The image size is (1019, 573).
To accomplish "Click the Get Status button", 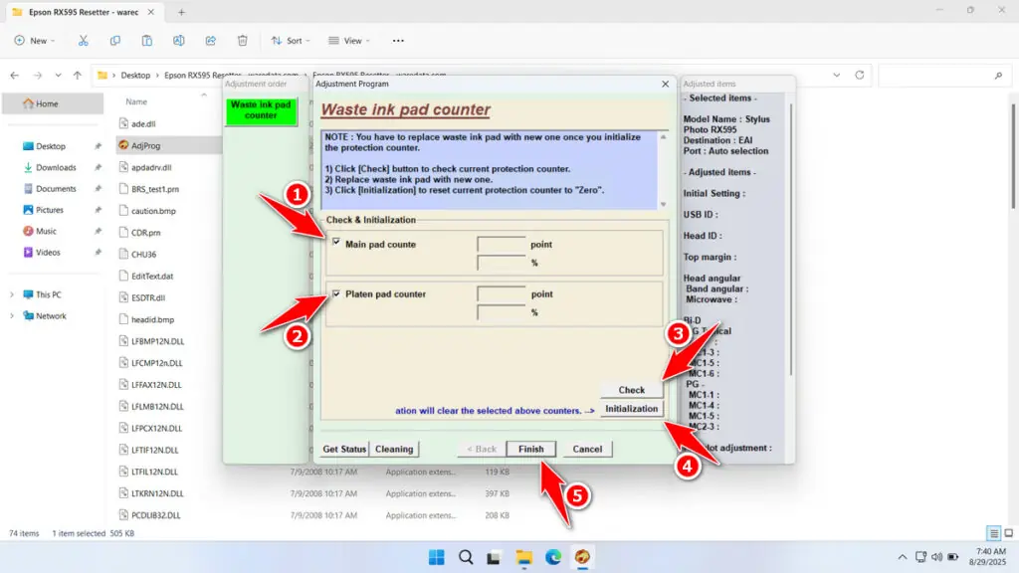I will click(x=344, y=449).
